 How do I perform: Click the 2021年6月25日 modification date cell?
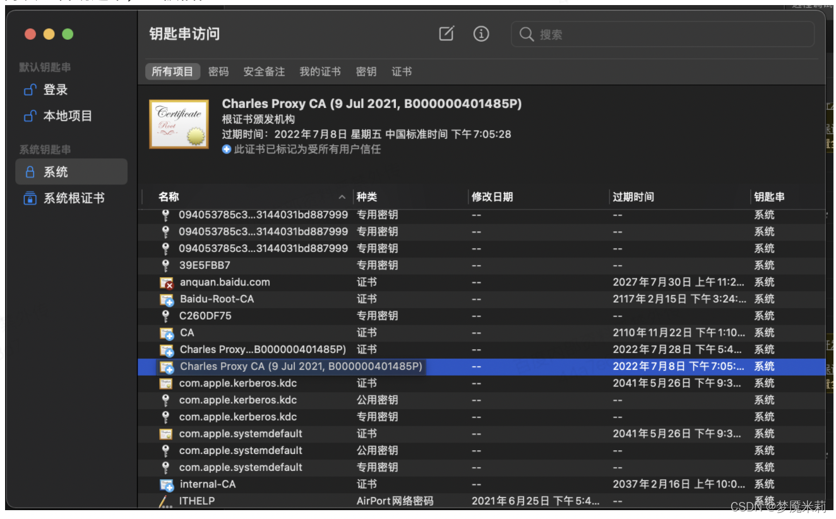coord(535,501)
